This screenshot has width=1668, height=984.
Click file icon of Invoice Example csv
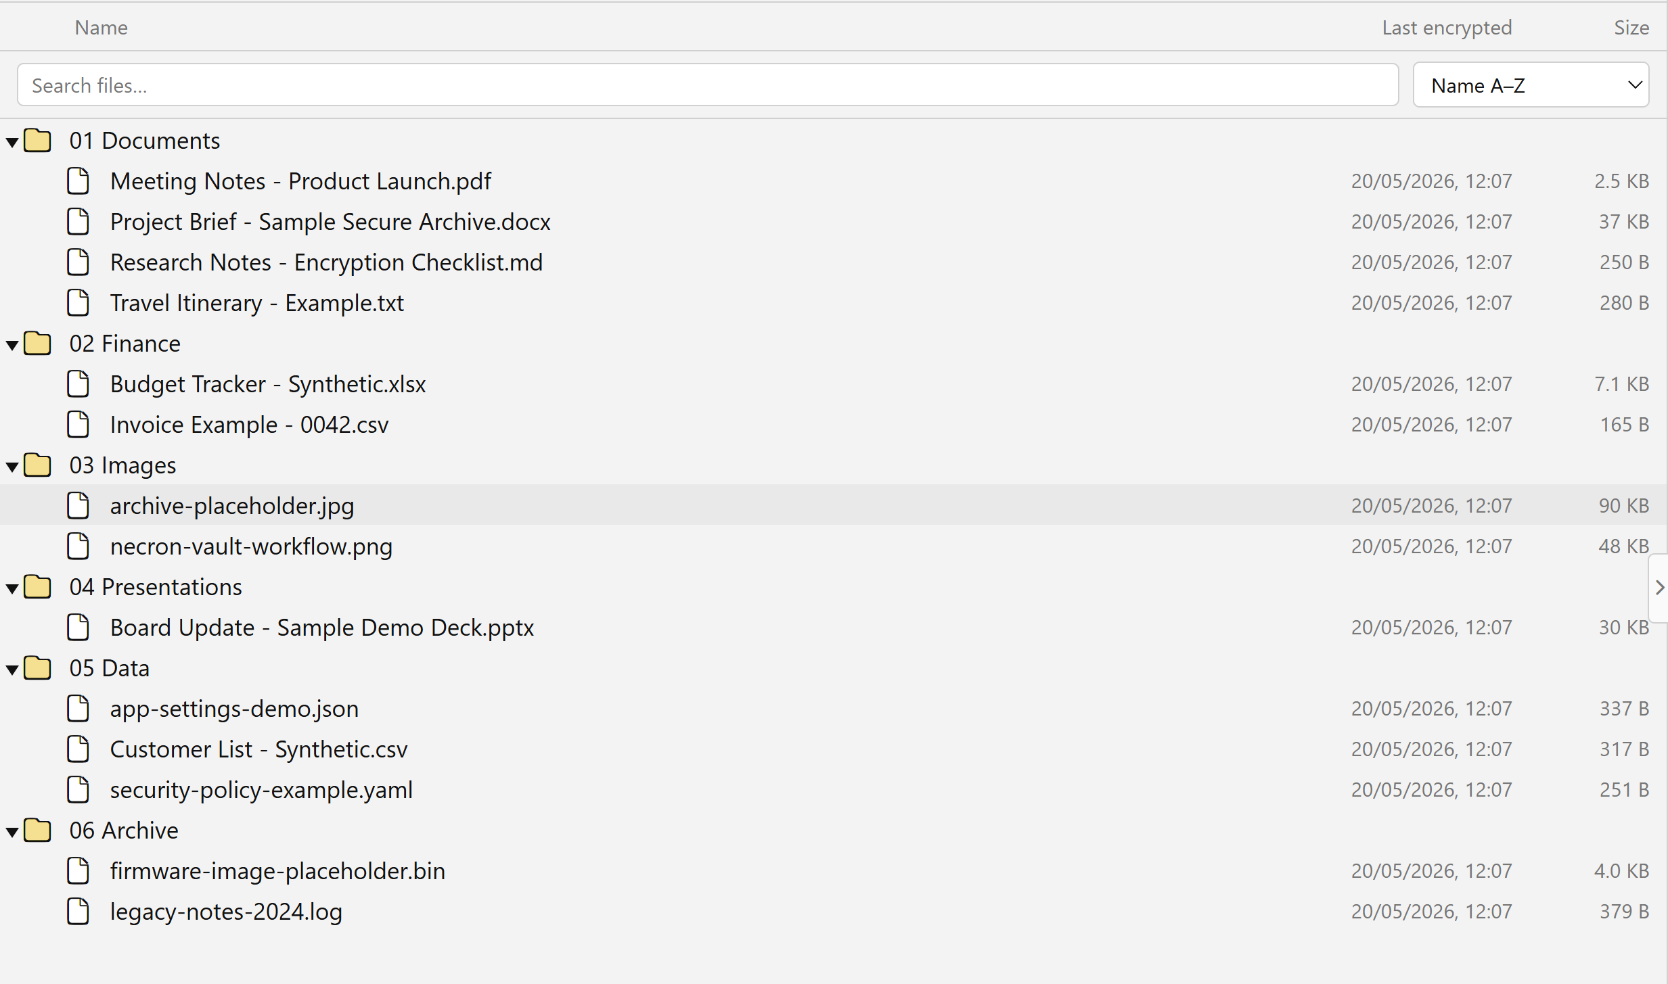tap(78, 424)
